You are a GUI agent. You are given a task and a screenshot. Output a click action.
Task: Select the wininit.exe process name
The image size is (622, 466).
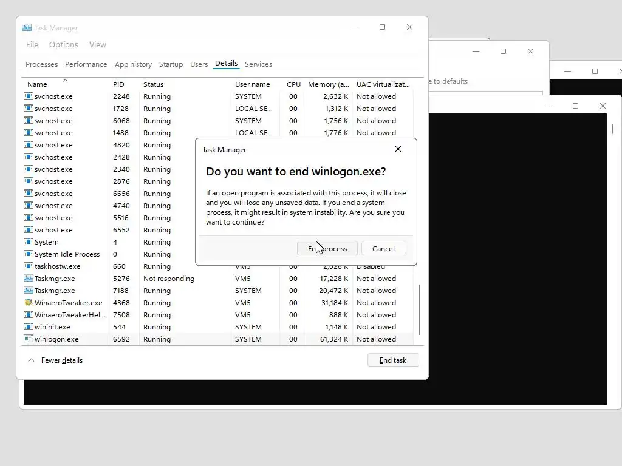(x=52, y=327)
